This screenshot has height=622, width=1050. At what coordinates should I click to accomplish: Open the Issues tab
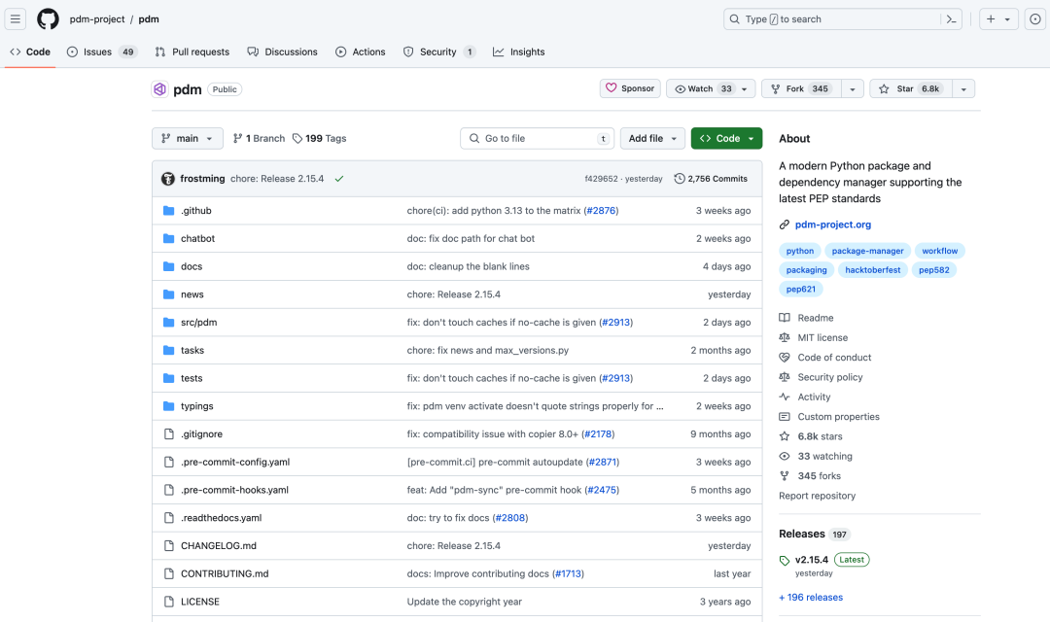102,52
